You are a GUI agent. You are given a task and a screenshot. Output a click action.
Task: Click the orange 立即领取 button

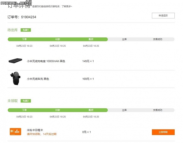(x=163, y=132)
